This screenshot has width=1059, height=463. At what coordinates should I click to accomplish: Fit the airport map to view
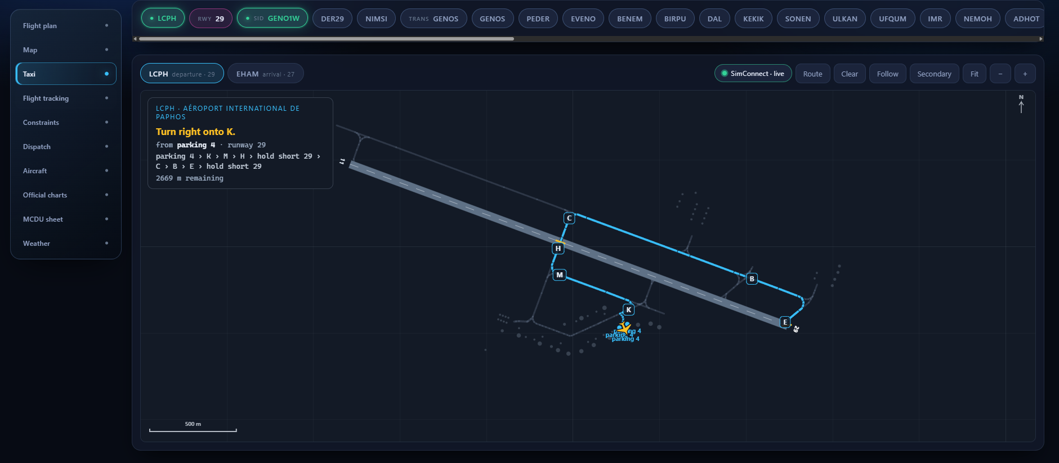(975, 74)
